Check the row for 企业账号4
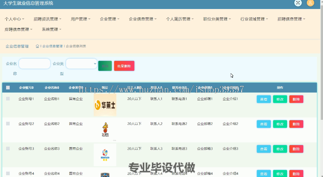 click(x=8, y=173)
